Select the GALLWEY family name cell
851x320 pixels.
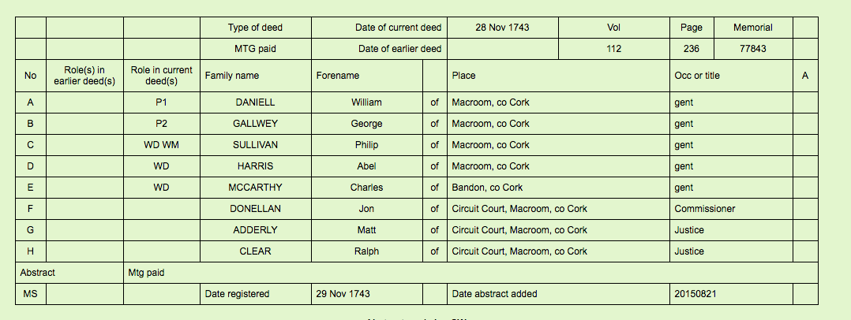[x=255, y=124]
